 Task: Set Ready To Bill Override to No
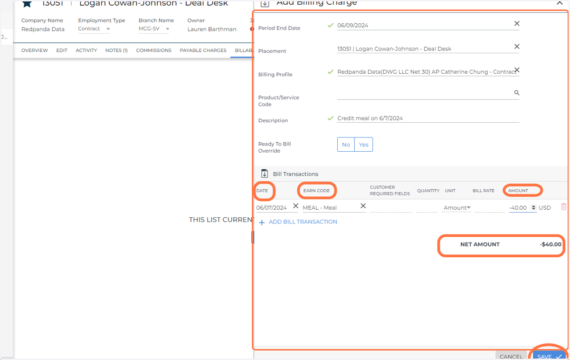(x=346, y=145)
